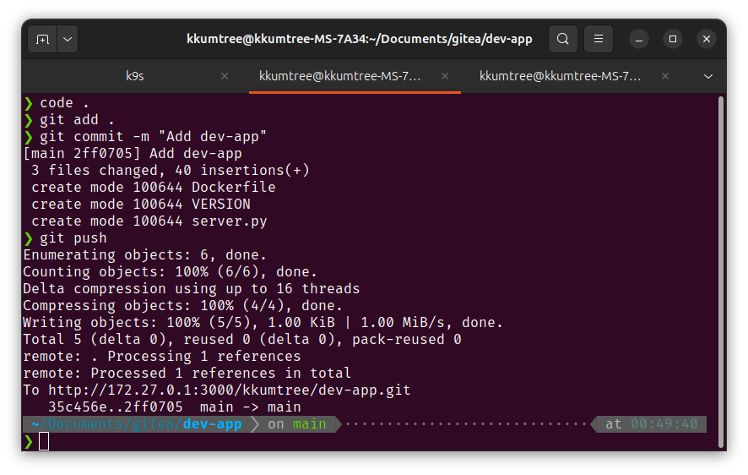Close the k9s tab
Screen dimensions: 748x475
(x=225, y=76)
